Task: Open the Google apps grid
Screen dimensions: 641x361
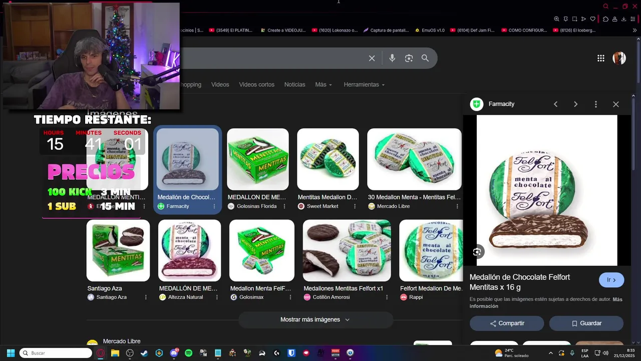Action: pyautogui.click(x=600, y=58)
